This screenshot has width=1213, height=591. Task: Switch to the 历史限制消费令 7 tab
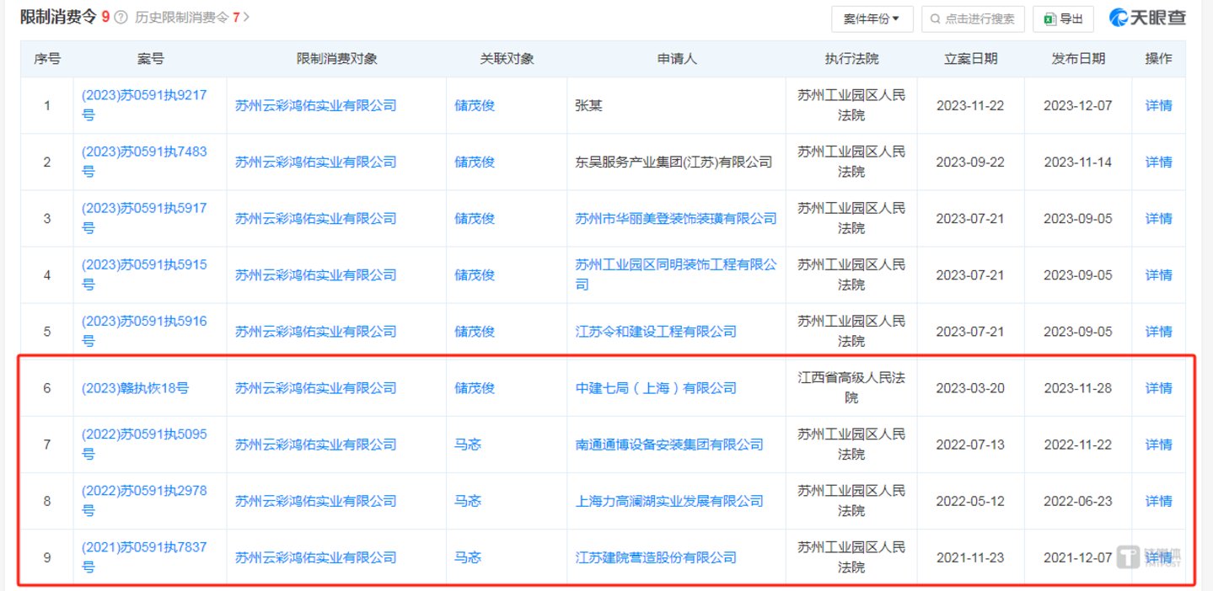pyautogui.click(x=187, y=18)
